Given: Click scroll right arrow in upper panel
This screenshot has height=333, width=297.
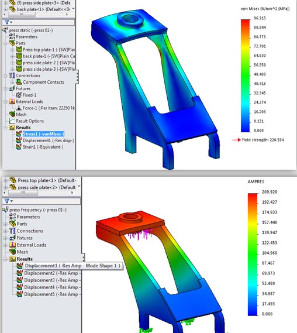Looking at the screenshot, I should pyautogui.click(x=67, y=15).
